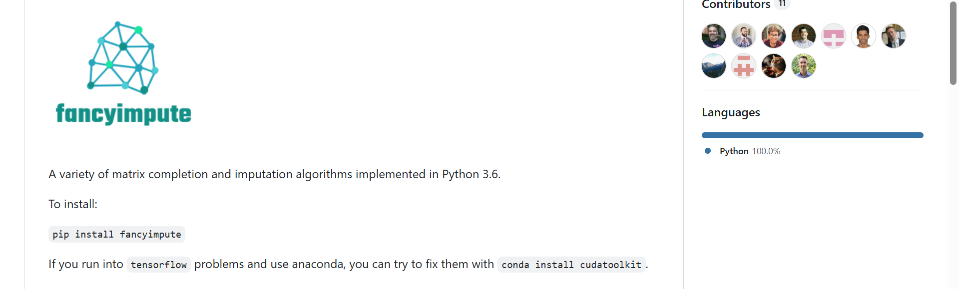Click contributor avatar with plain white background
The height and width of the screenshot is (289, 959).
pyautogui.click(x=864, y=36)
